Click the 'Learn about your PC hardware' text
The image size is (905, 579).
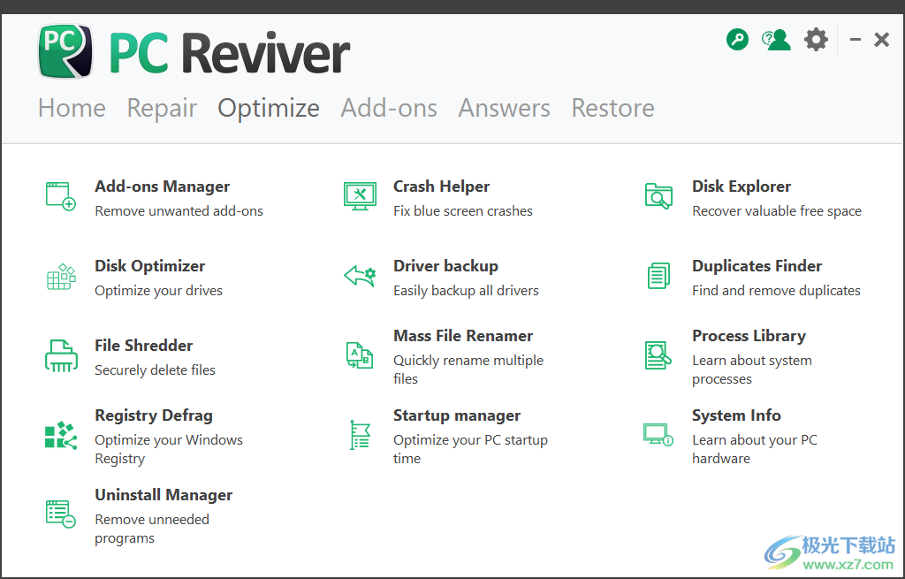(x=755, y=449)
